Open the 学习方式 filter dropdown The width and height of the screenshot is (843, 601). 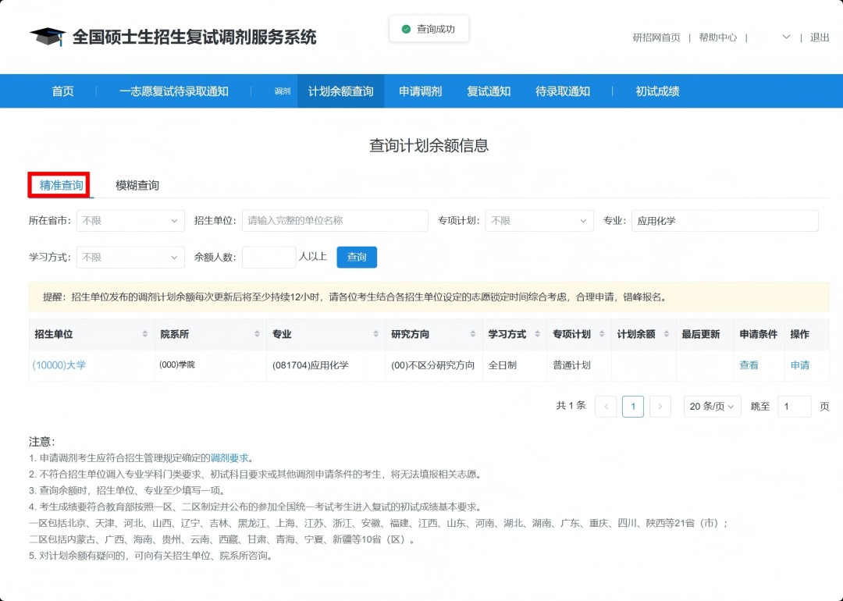[x=130, y=258]
